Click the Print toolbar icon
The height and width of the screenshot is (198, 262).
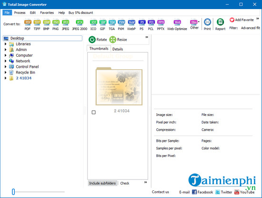point(207,24)
